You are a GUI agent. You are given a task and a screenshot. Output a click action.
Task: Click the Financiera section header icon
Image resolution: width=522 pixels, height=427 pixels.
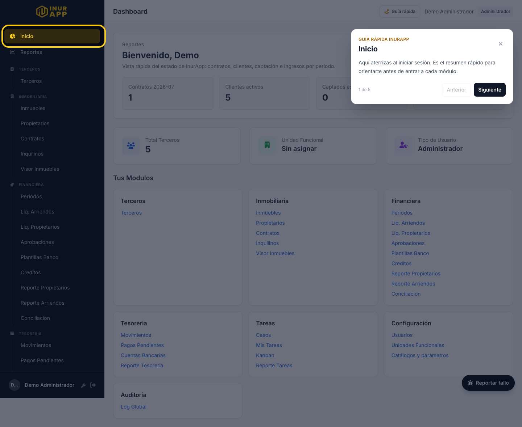point(12,185)
